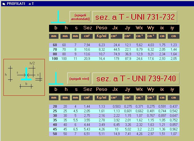This screenshot has width=194, height=141.
Task: Select the row for profile b 45
Action: (x=114, y=129)
